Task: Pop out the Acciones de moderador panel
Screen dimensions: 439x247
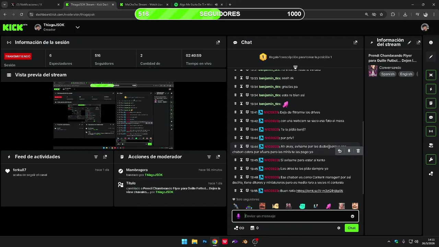Action: (218, 157)
